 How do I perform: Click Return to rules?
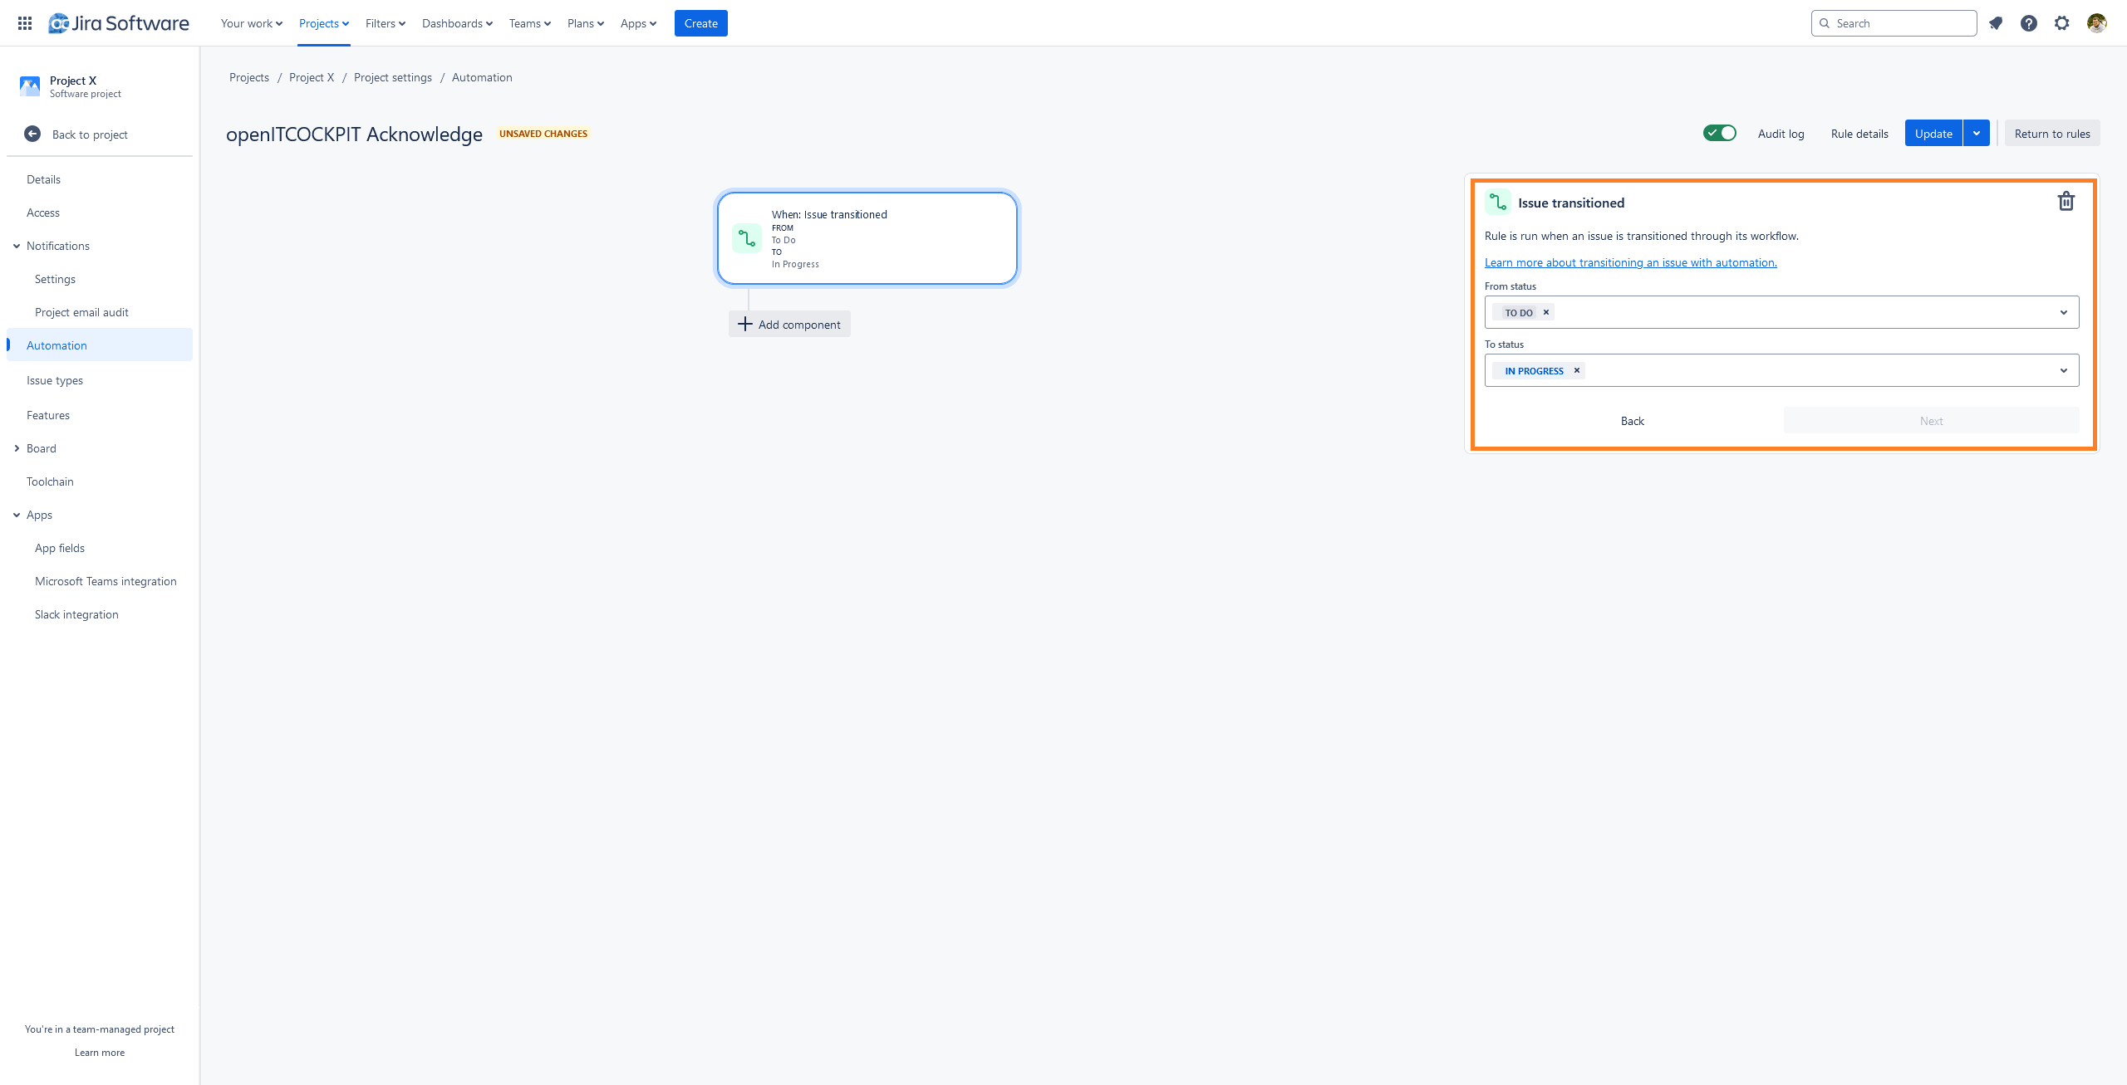[2052, 133]
